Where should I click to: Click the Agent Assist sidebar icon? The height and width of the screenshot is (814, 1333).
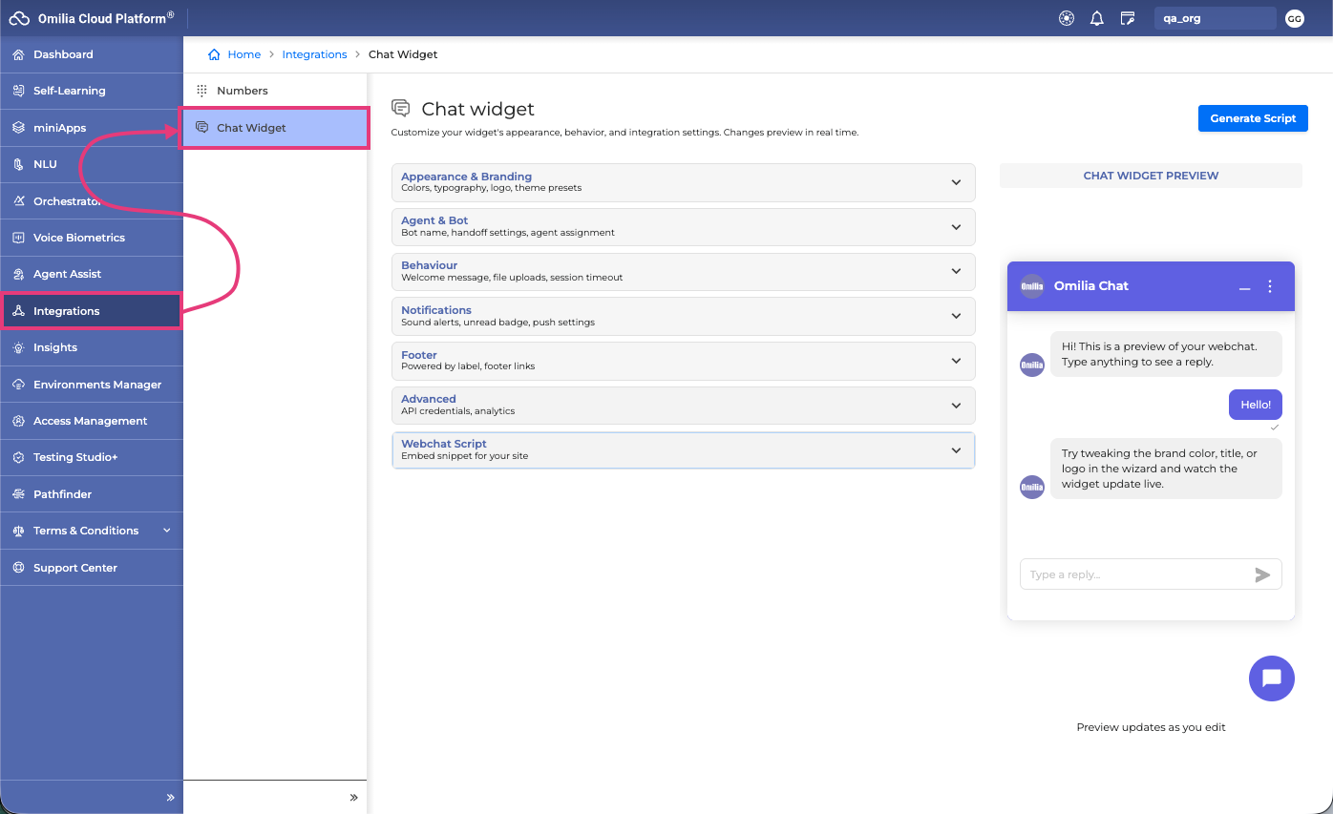pyautogui.click(x=18, y=274)
